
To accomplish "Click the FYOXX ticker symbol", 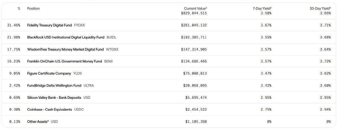I will pos(79,25).
